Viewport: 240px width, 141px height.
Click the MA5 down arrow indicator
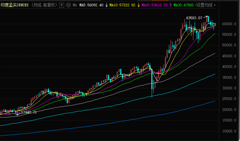107,5
